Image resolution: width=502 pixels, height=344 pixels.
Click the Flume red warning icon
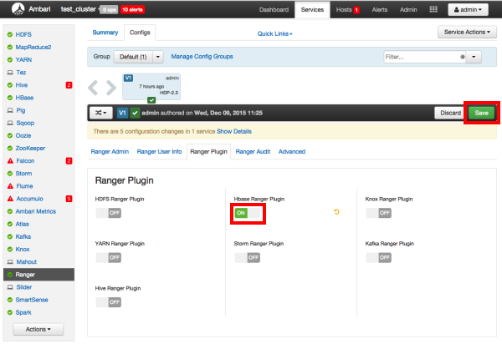coord(10,186)
